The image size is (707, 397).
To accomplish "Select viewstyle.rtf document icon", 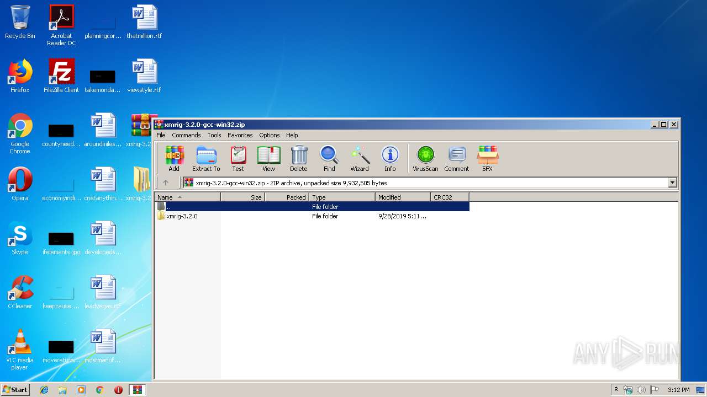I will pyautogui.click(x=144, y=76).
